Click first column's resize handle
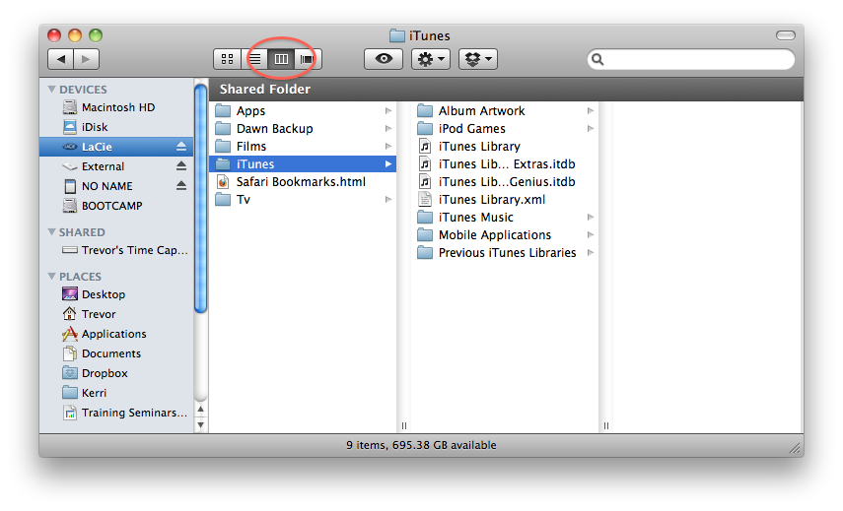 click(x=404, y=425)
